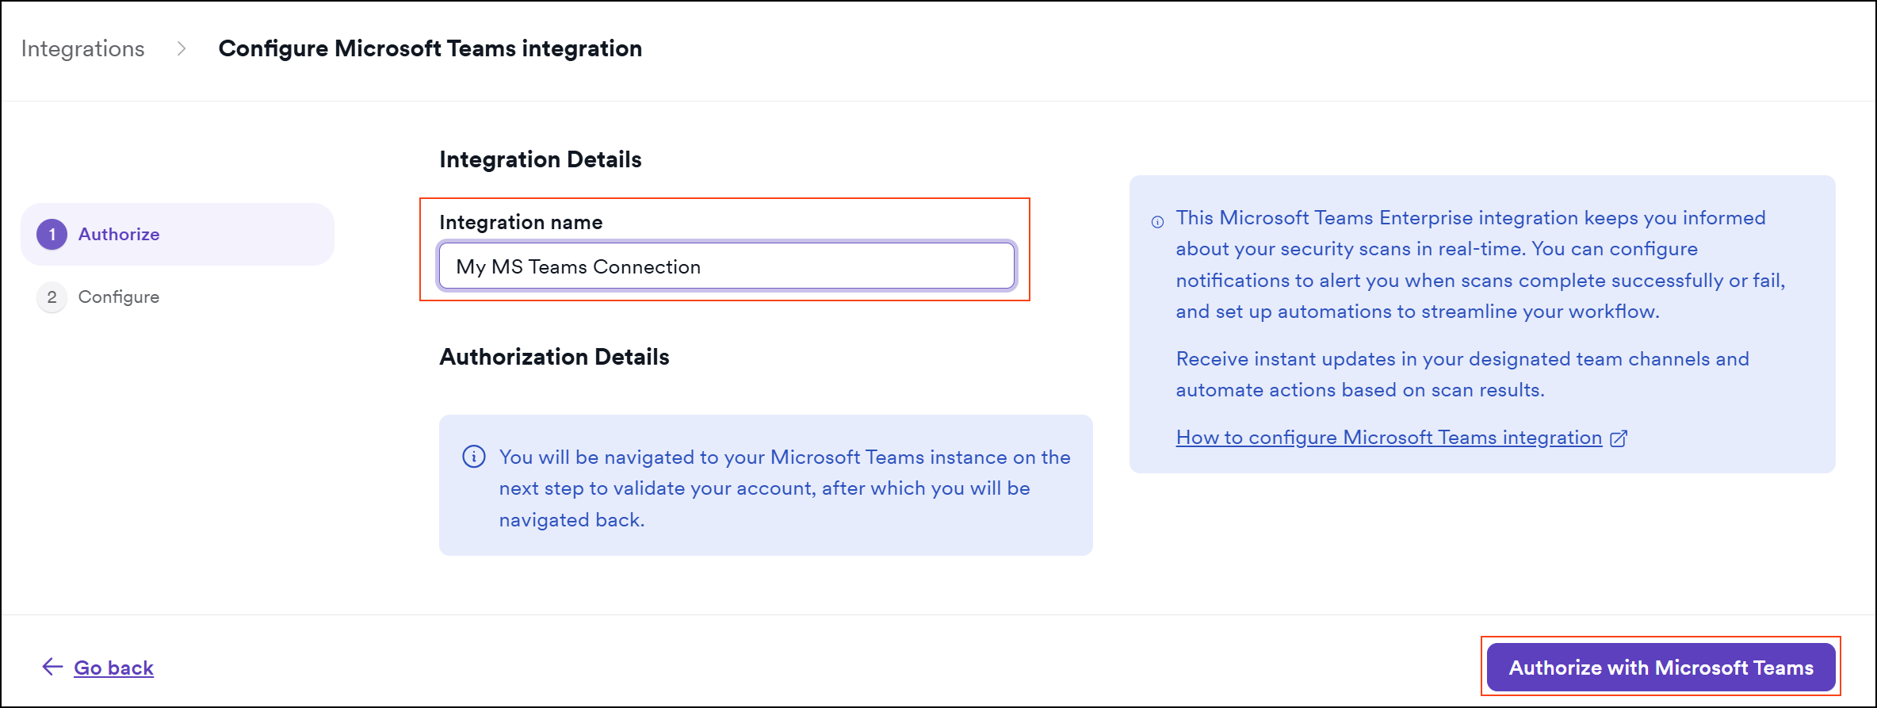Click the Authorization Details heading

(554, 357)
